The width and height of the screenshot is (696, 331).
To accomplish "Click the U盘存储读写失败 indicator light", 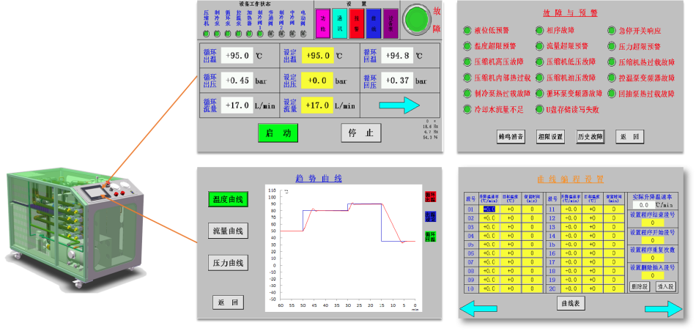I will pos(539,110).
